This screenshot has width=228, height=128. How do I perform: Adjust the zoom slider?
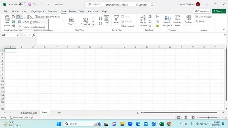(208, 117)
